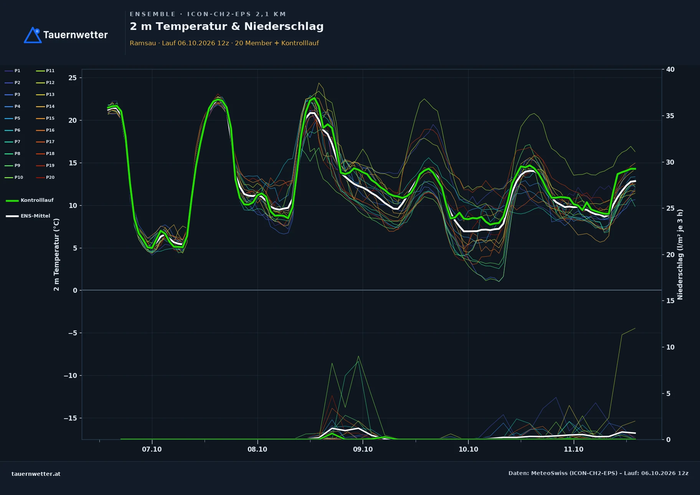Click the Kontrolllauf legend entry
The height and width of the screenshot is (495, 700).
click(x=30, y=200)
